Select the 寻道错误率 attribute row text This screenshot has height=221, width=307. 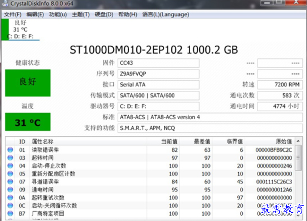click(45, 182)
